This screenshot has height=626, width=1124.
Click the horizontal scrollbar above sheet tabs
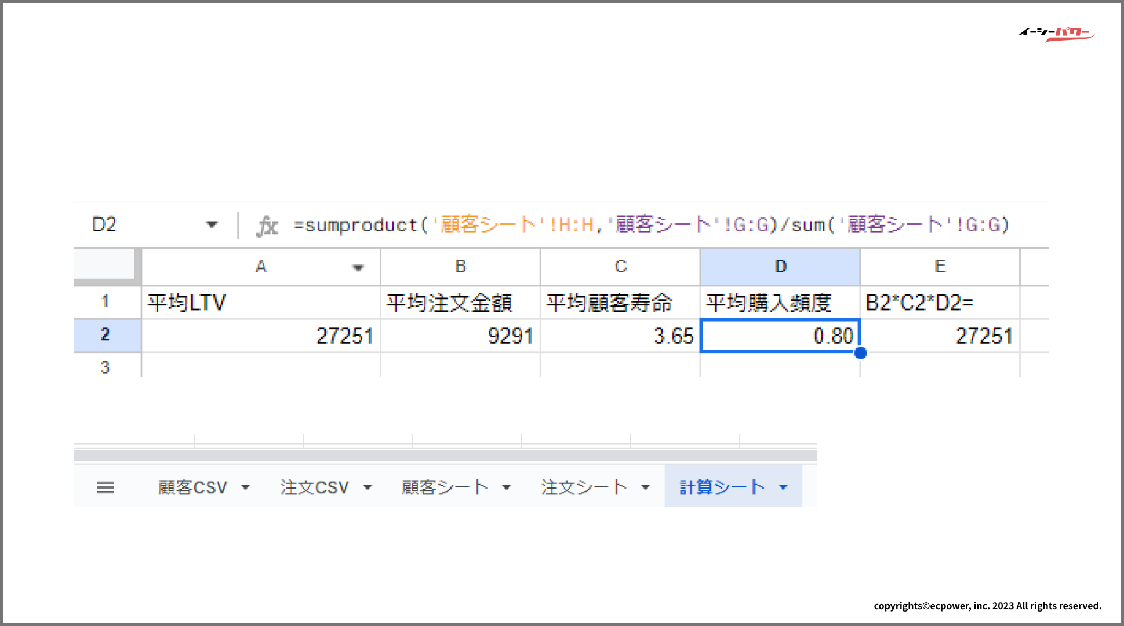click(445, 456)
